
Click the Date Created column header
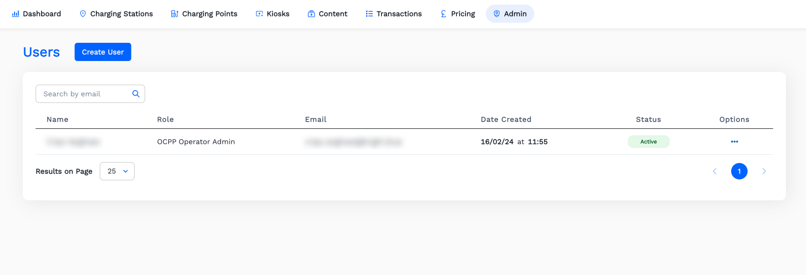(x=506, y=119)
